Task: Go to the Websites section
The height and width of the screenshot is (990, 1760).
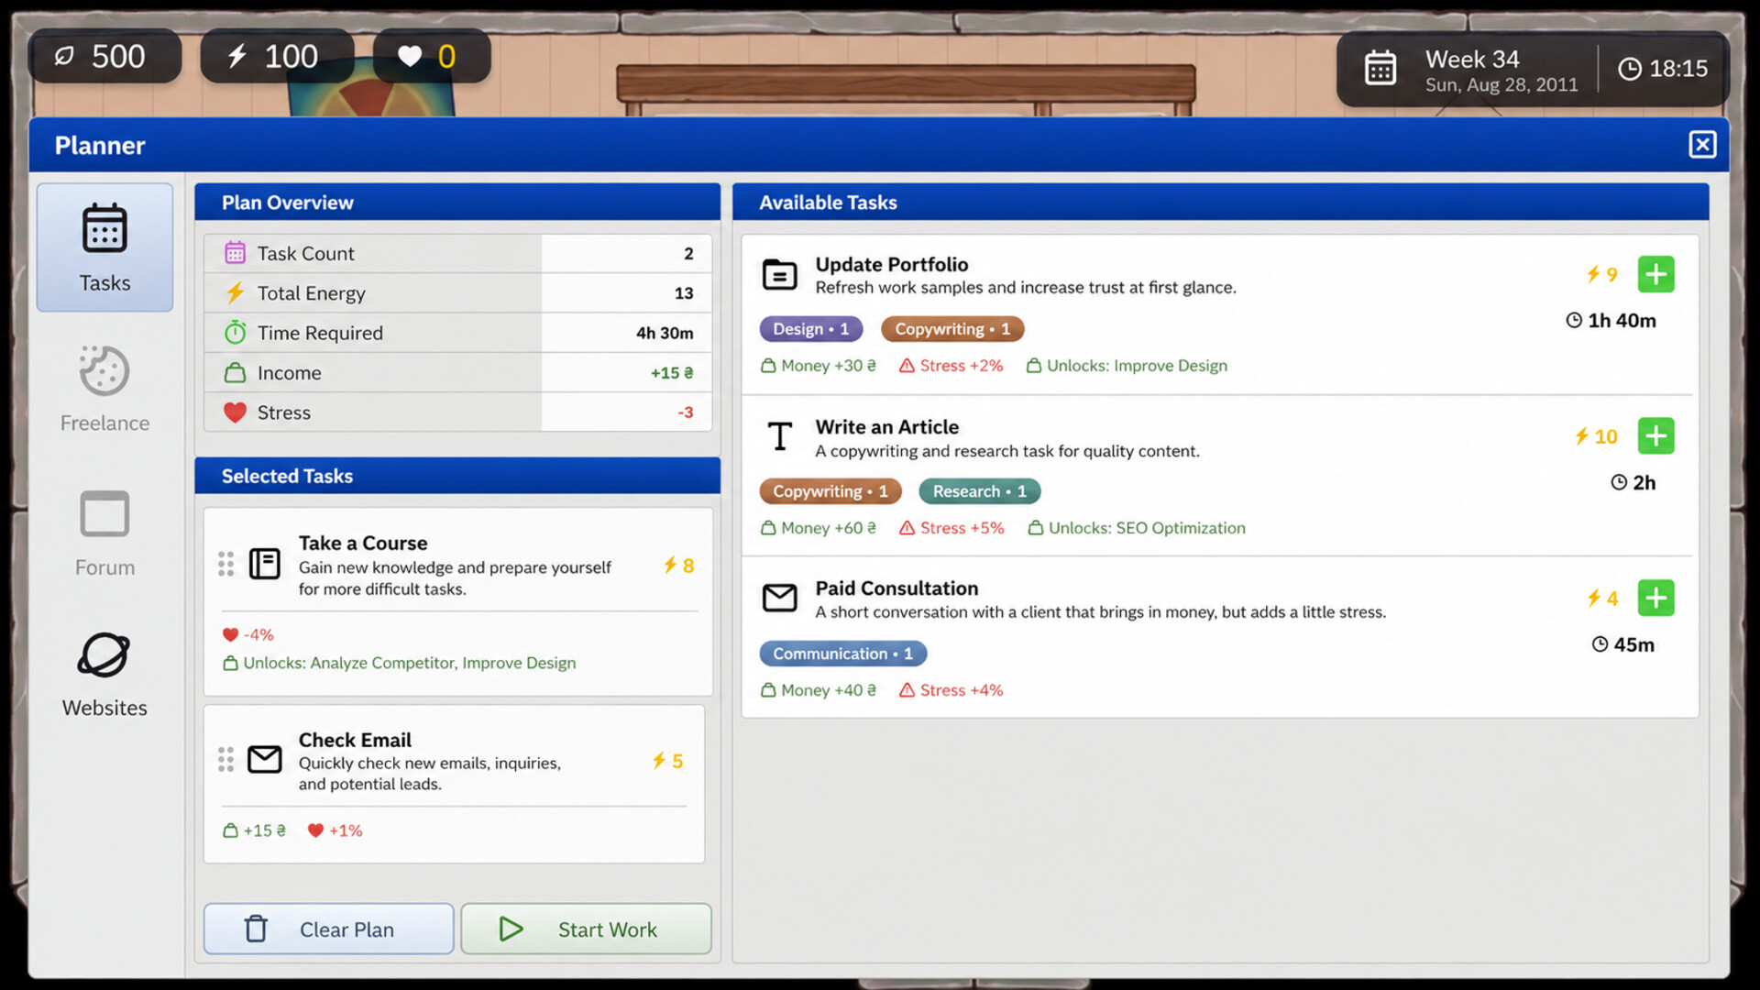Action: (104, 675)
